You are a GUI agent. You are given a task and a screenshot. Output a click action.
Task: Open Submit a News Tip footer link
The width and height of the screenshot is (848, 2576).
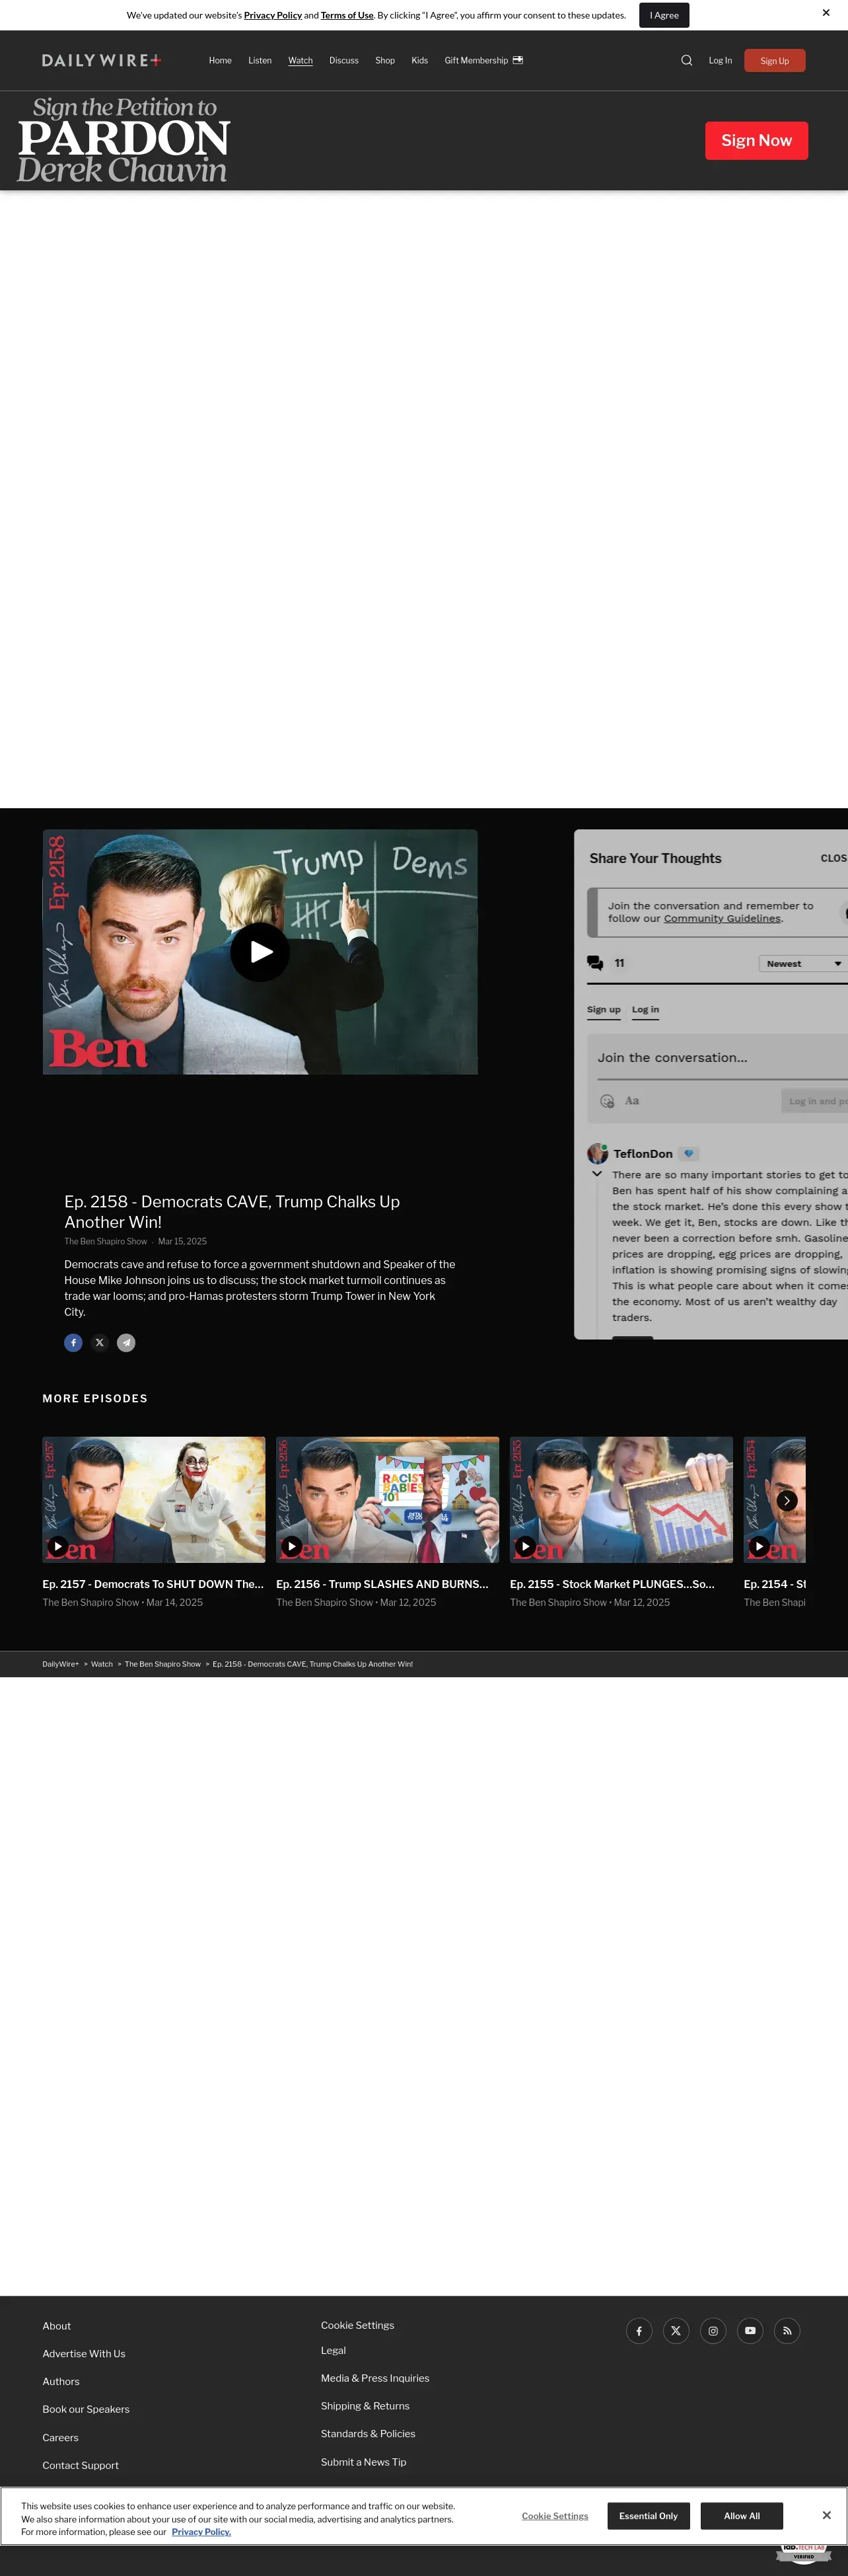364,2462
